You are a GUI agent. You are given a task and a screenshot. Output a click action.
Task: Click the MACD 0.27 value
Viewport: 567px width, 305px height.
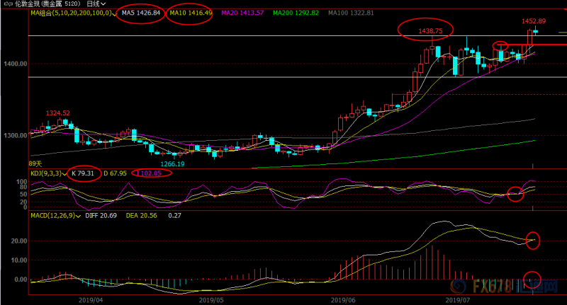174,216
